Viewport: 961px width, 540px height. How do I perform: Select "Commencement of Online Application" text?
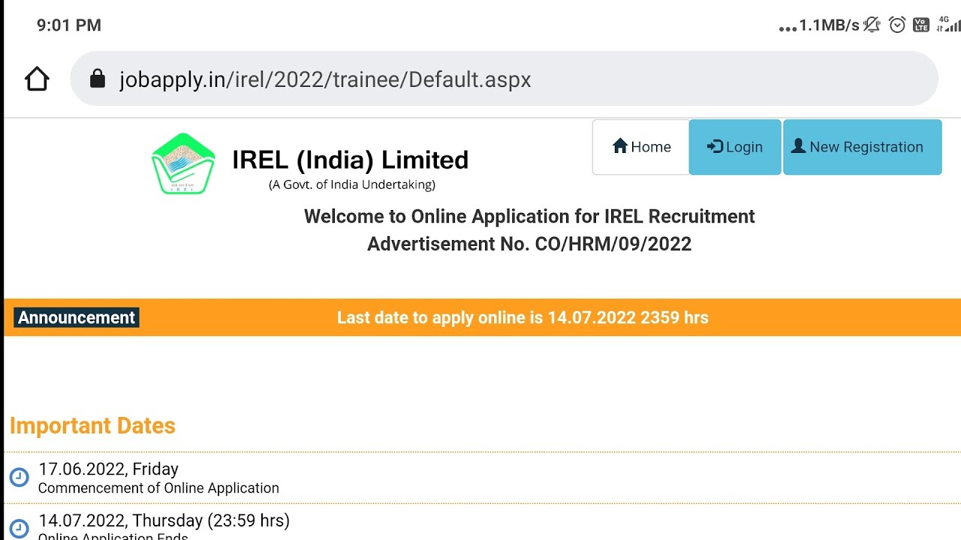click(158, 487)
